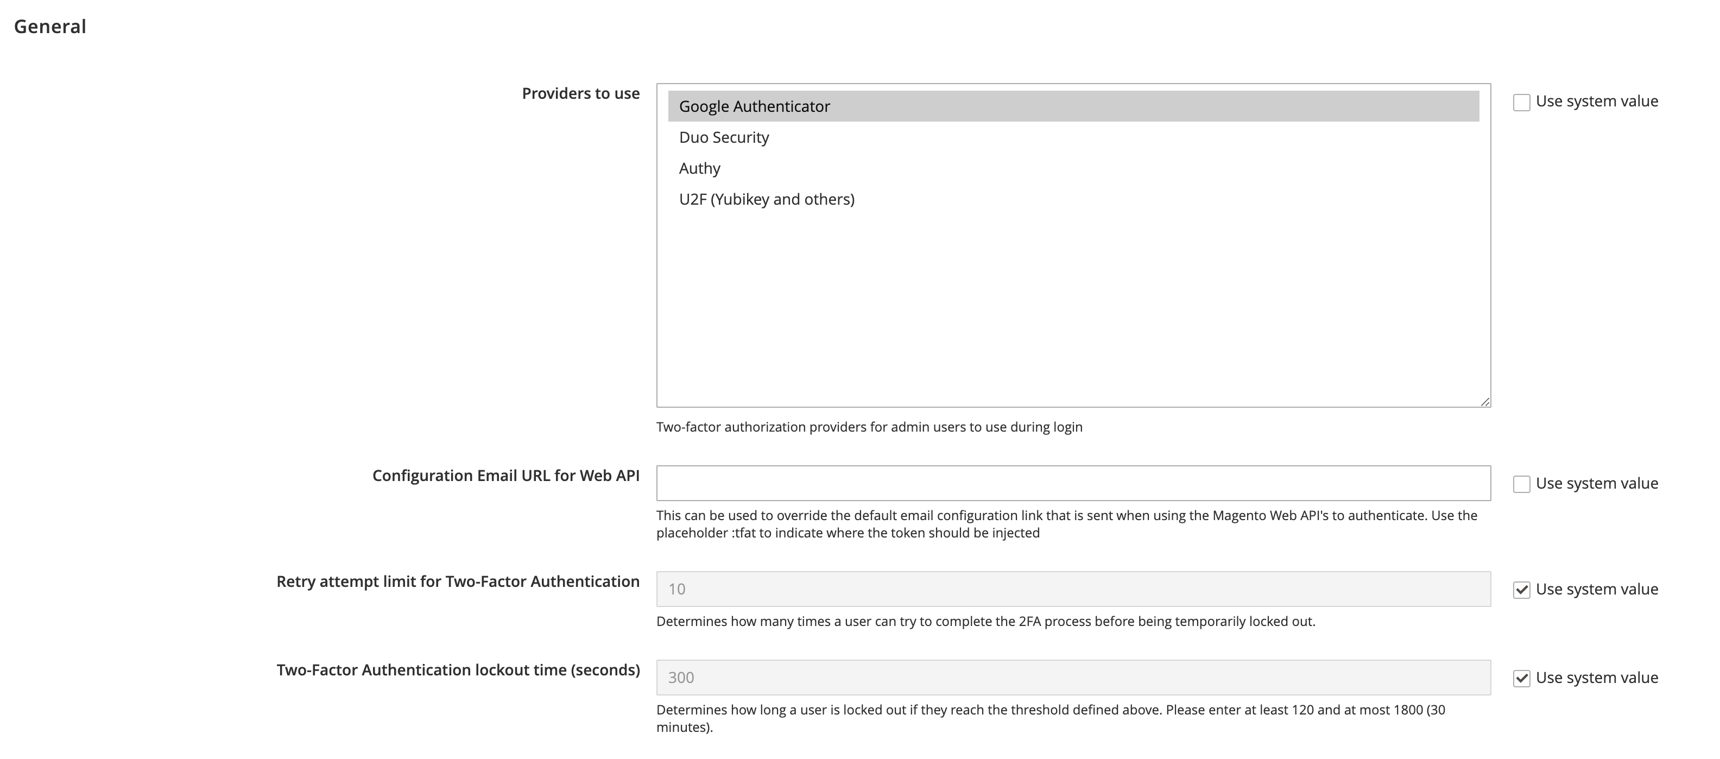
Task: Click 'Configuration Email URL for Web API' label
Action: pyautogui.click(x=505, y=475)
